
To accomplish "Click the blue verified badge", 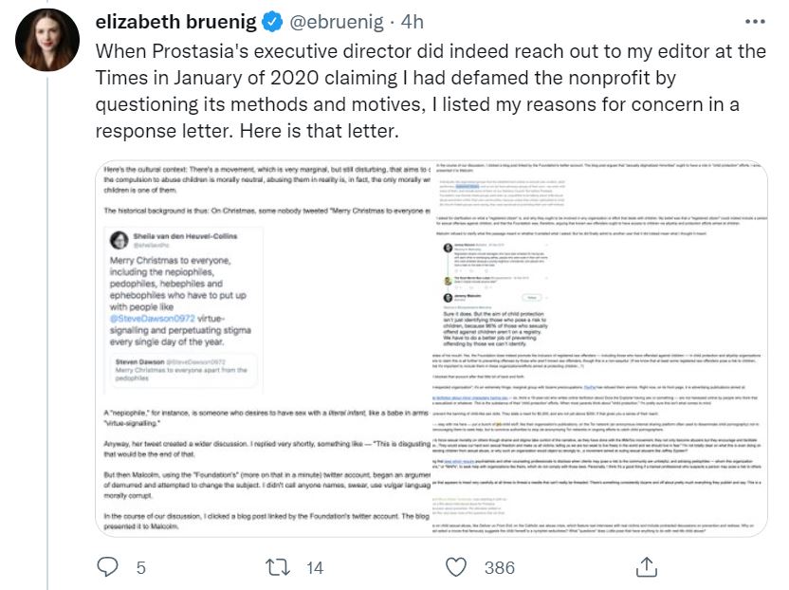I will tap(273, 22).
